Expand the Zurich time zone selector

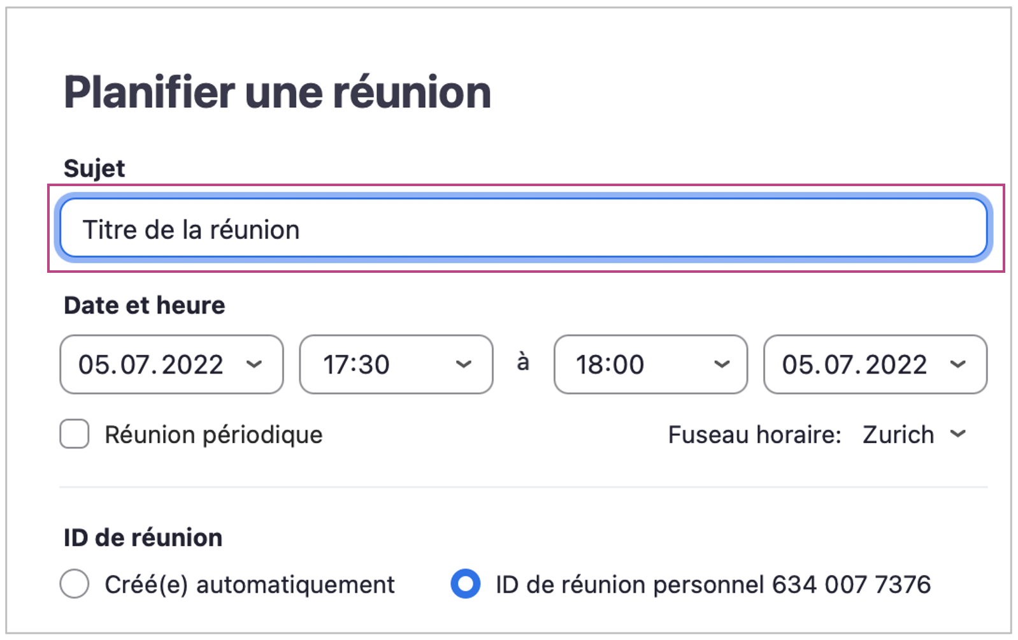(898, 435)
